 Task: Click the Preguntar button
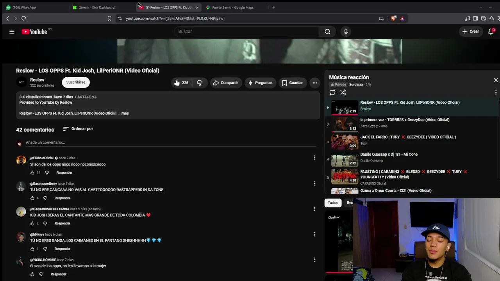pyautogui.click(x=260, y=83)
